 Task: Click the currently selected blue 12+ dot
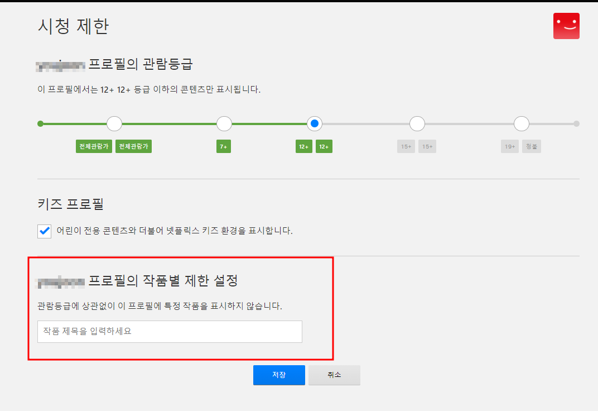[314, 123]
